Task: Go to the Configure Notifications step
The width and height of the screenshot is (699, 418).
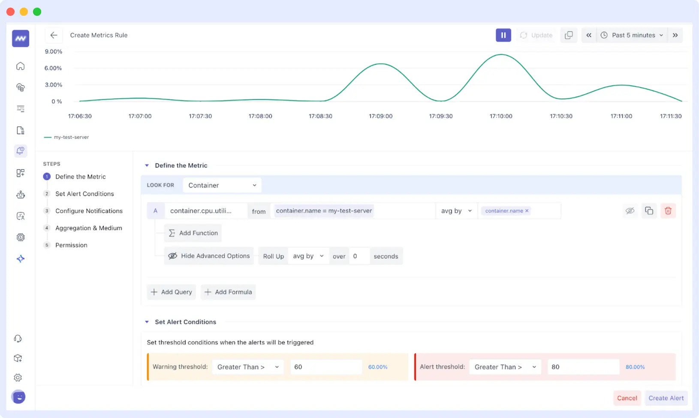Action: (x=89, y=211)
